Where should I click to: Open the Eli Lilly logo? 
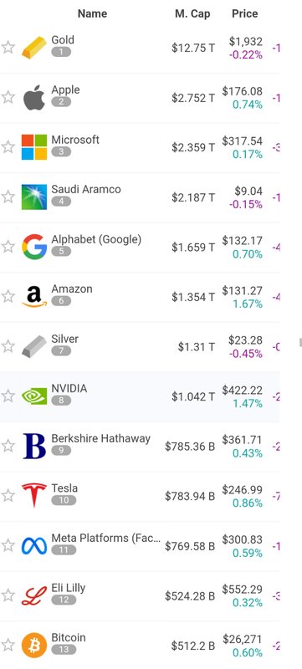pos(34,595)
